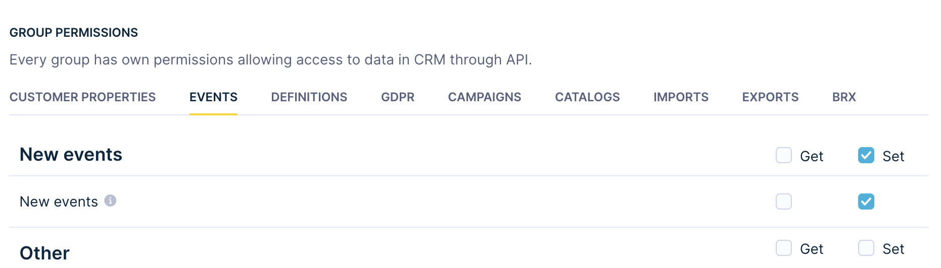Viewport: 941px width, 268px height.
Task: Open the Definitions tab
Action: pos(309,97)
